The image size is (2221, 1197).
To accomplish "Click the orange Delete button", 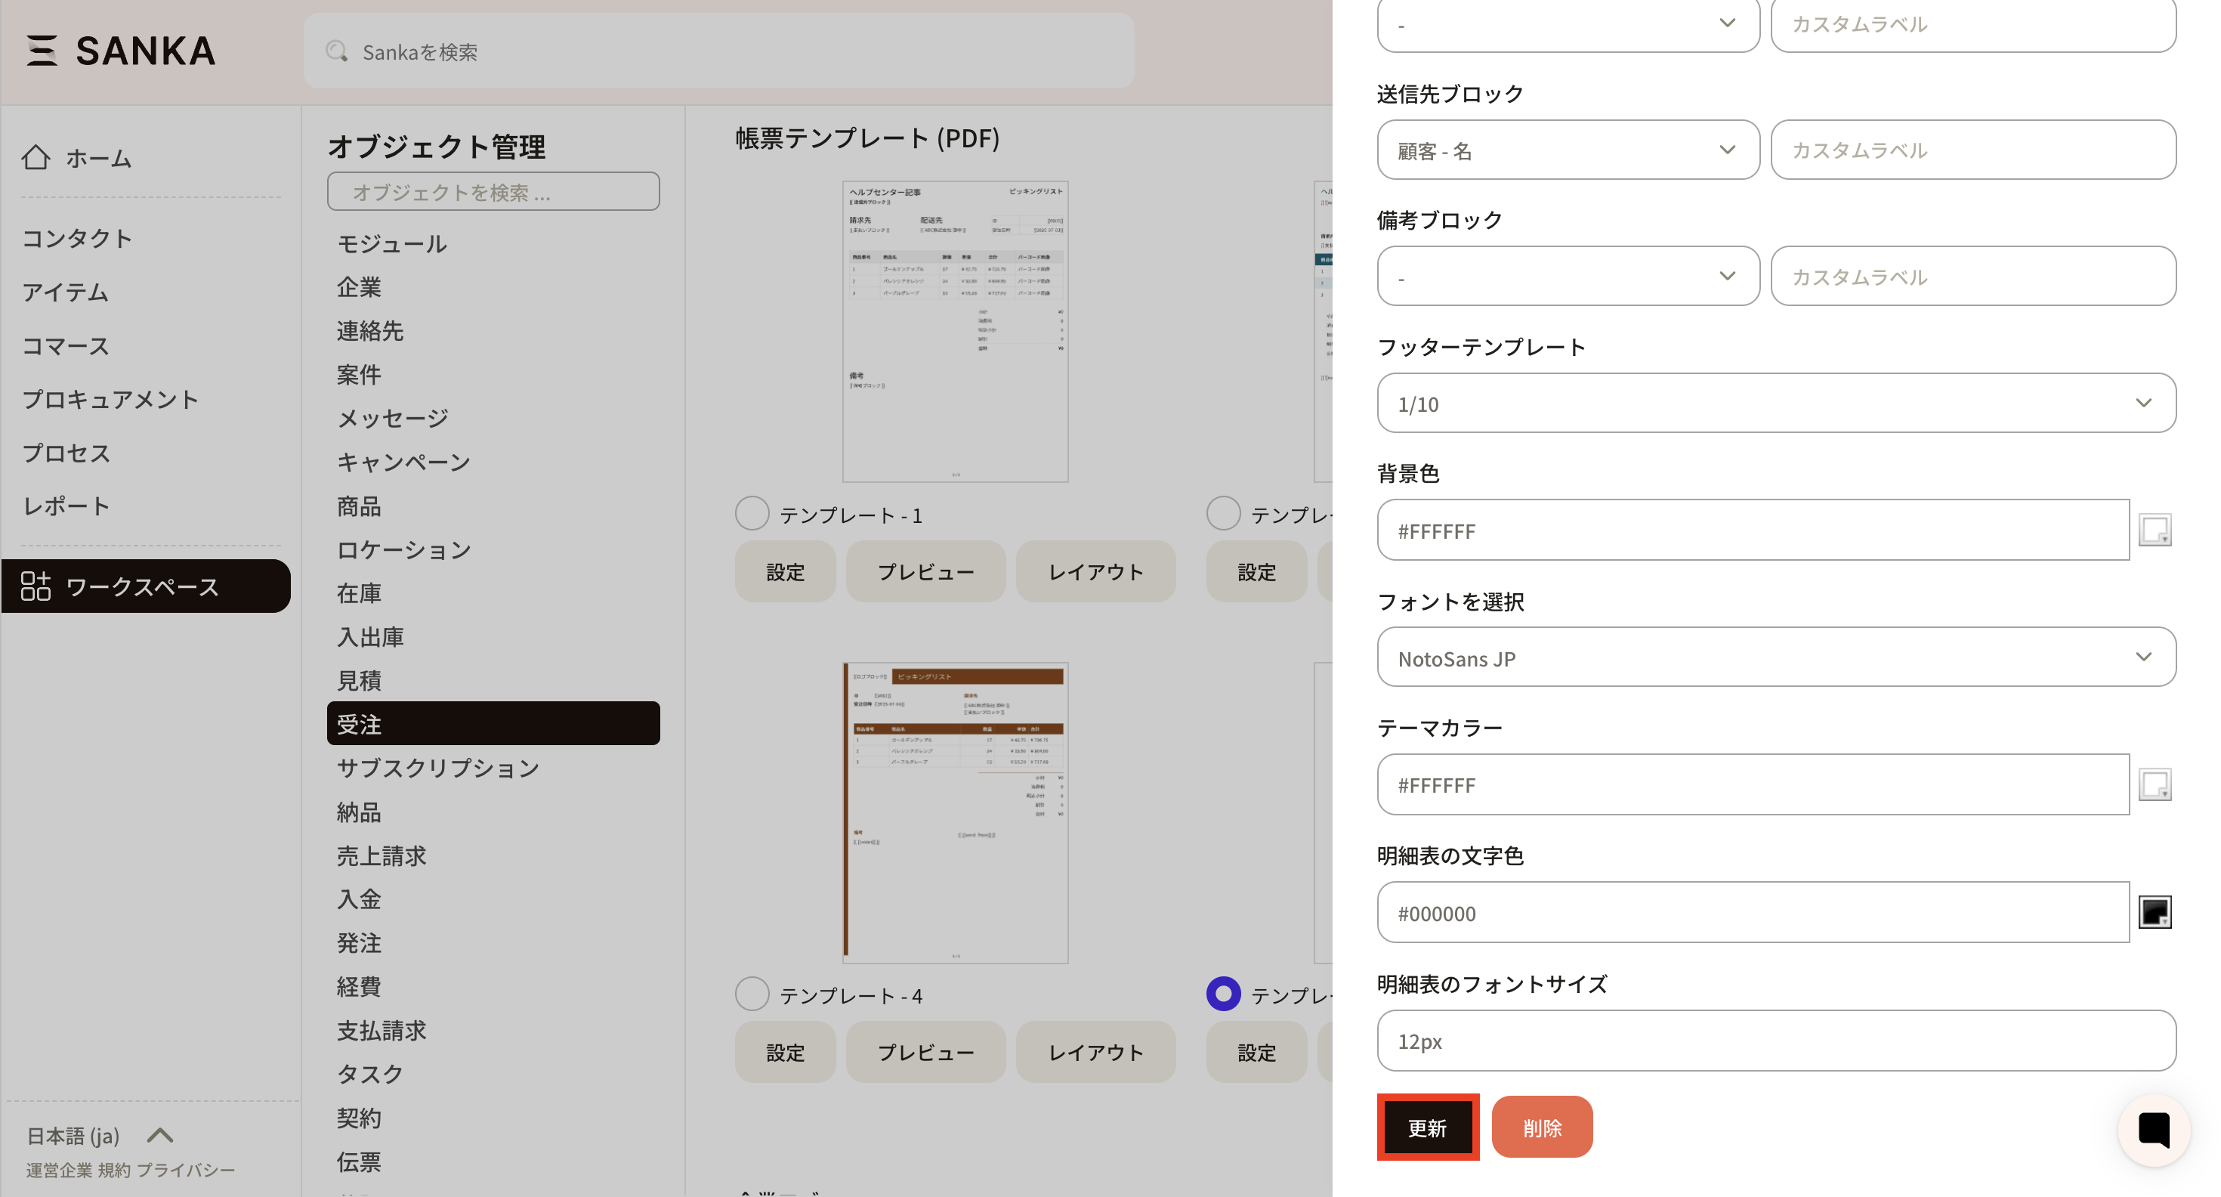I will [x=1542, y=1128].
